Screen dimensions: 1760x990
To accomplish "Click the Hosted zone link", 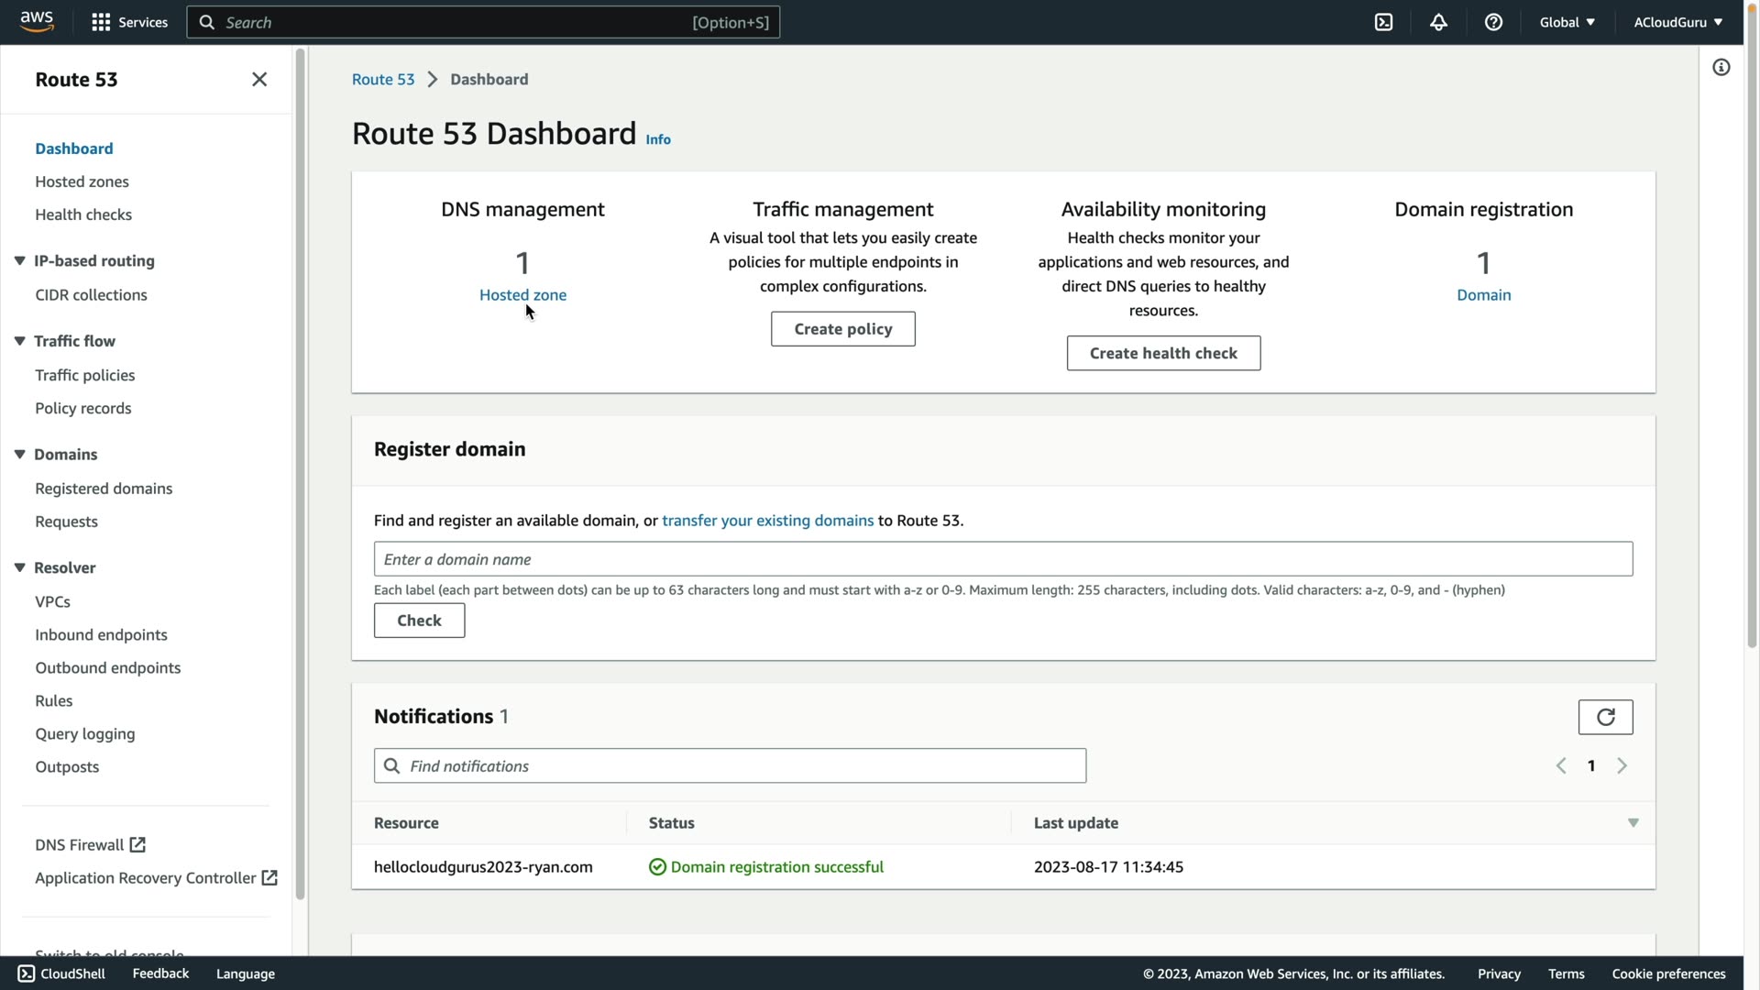I will tap(522, 295).
